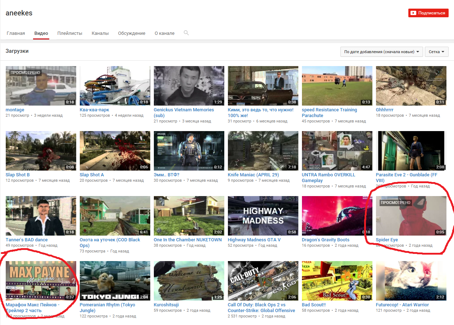Click the Загрузки section heading
This screenshot has width=454, height=325.
(x=17, y=51)
